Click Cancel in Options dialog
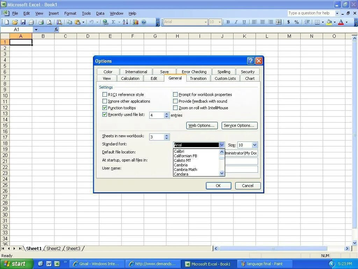This screenshot has height=269, width=358. tap(248, 186)
